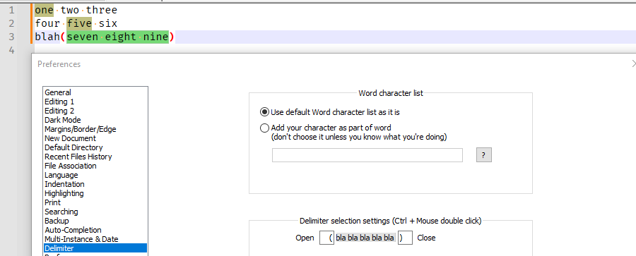Image resolution: width=636 pixels, height=256 pixels.
Task: Click the 'bla bla bla bla bla' sample text
Action: [365, 238]
